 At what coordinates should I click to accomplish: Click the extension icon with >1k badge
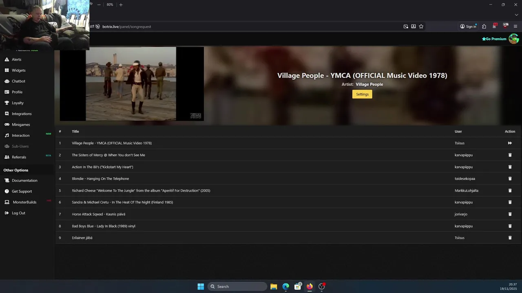[505, 26]
